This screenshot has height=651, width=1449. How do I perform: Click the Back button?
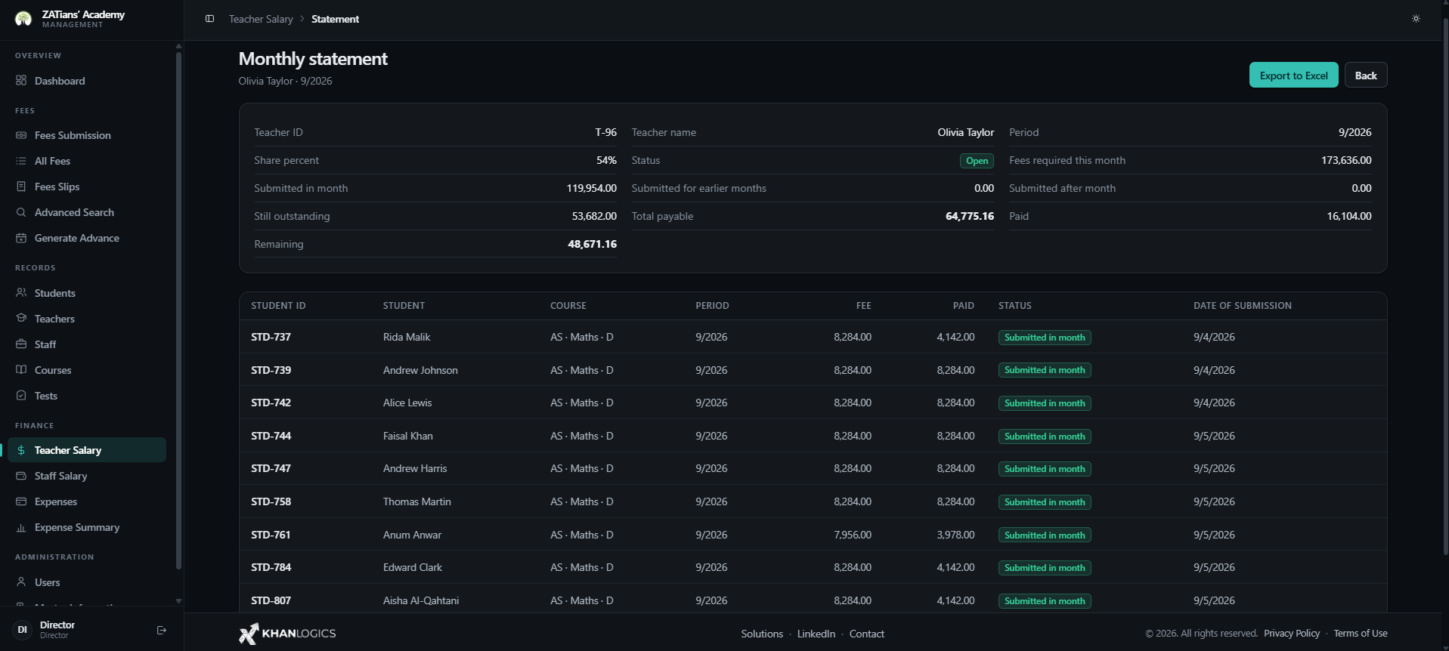[1366, 76]
